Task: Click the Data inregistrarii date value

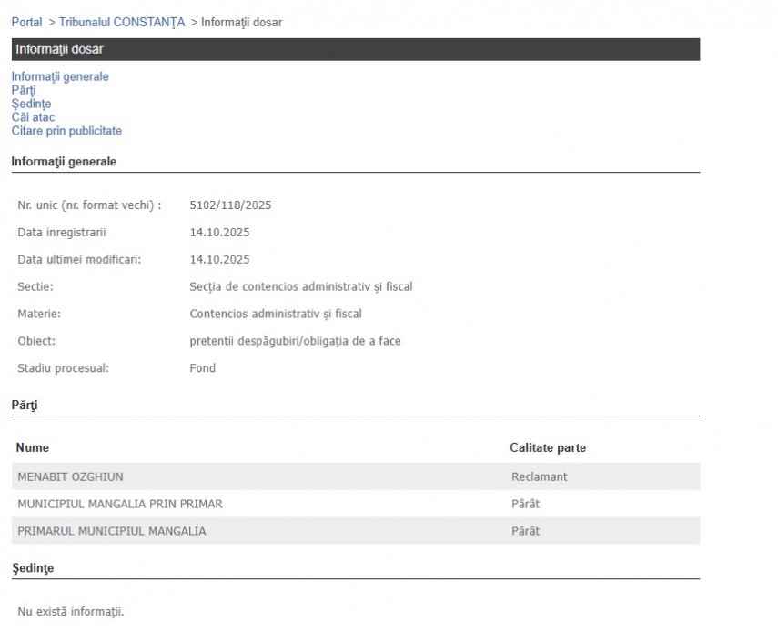Action: [219, 233]
